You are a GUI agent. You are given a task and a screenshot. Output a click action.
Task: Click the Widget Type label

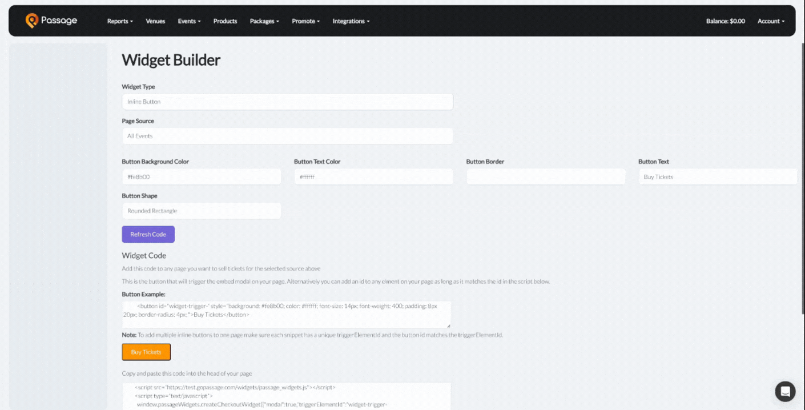pos(138,87)
